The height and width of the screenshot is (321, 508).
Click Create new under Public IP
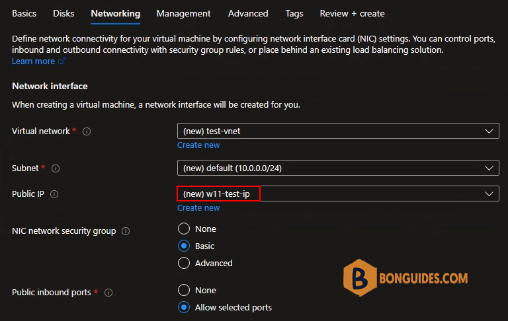coord(198,208)
